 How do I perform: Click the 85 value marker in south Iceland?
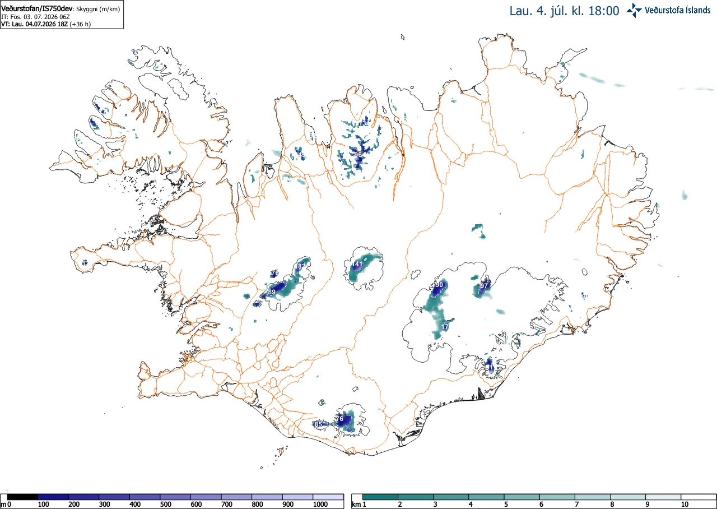tap(319, 425)
